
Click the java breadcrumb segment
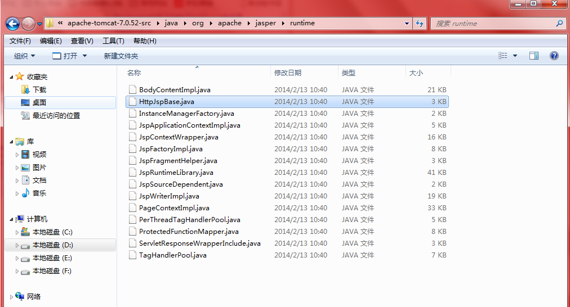click(x=171, y=23)
